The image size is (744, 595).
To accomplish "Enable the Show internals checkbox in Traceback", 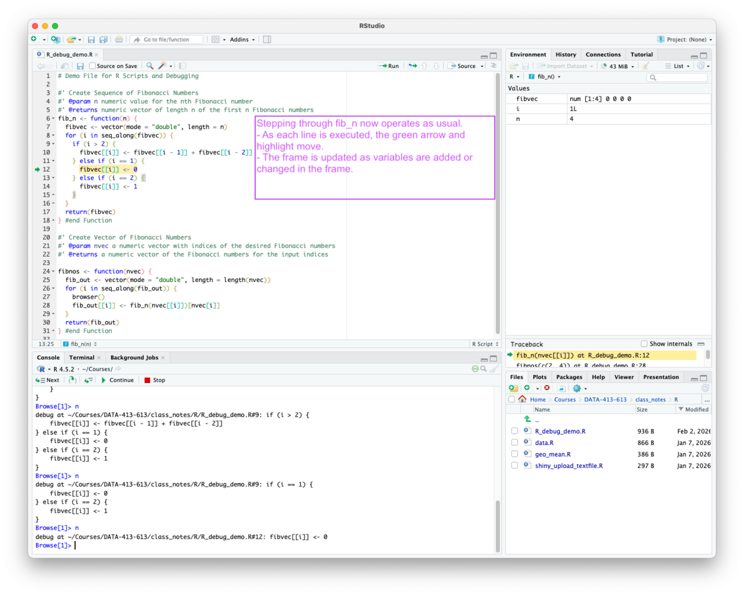I will click(x=644, y=343).
